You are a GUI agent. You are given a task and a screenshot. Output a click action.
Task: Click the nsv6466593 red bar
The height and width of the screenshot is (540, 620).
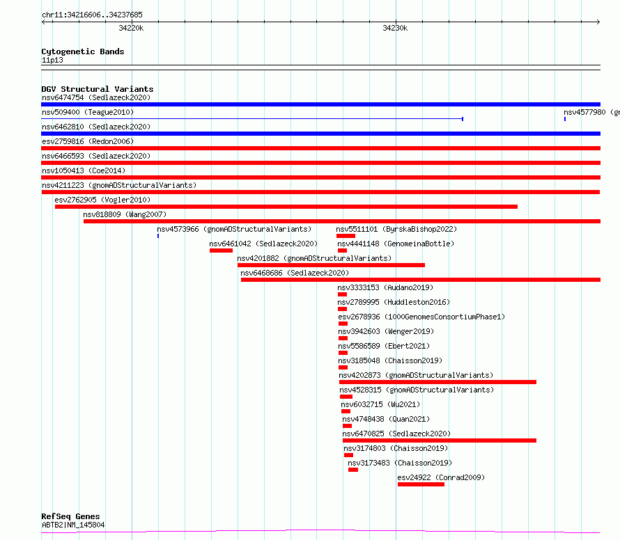click(x=320, y=163)
